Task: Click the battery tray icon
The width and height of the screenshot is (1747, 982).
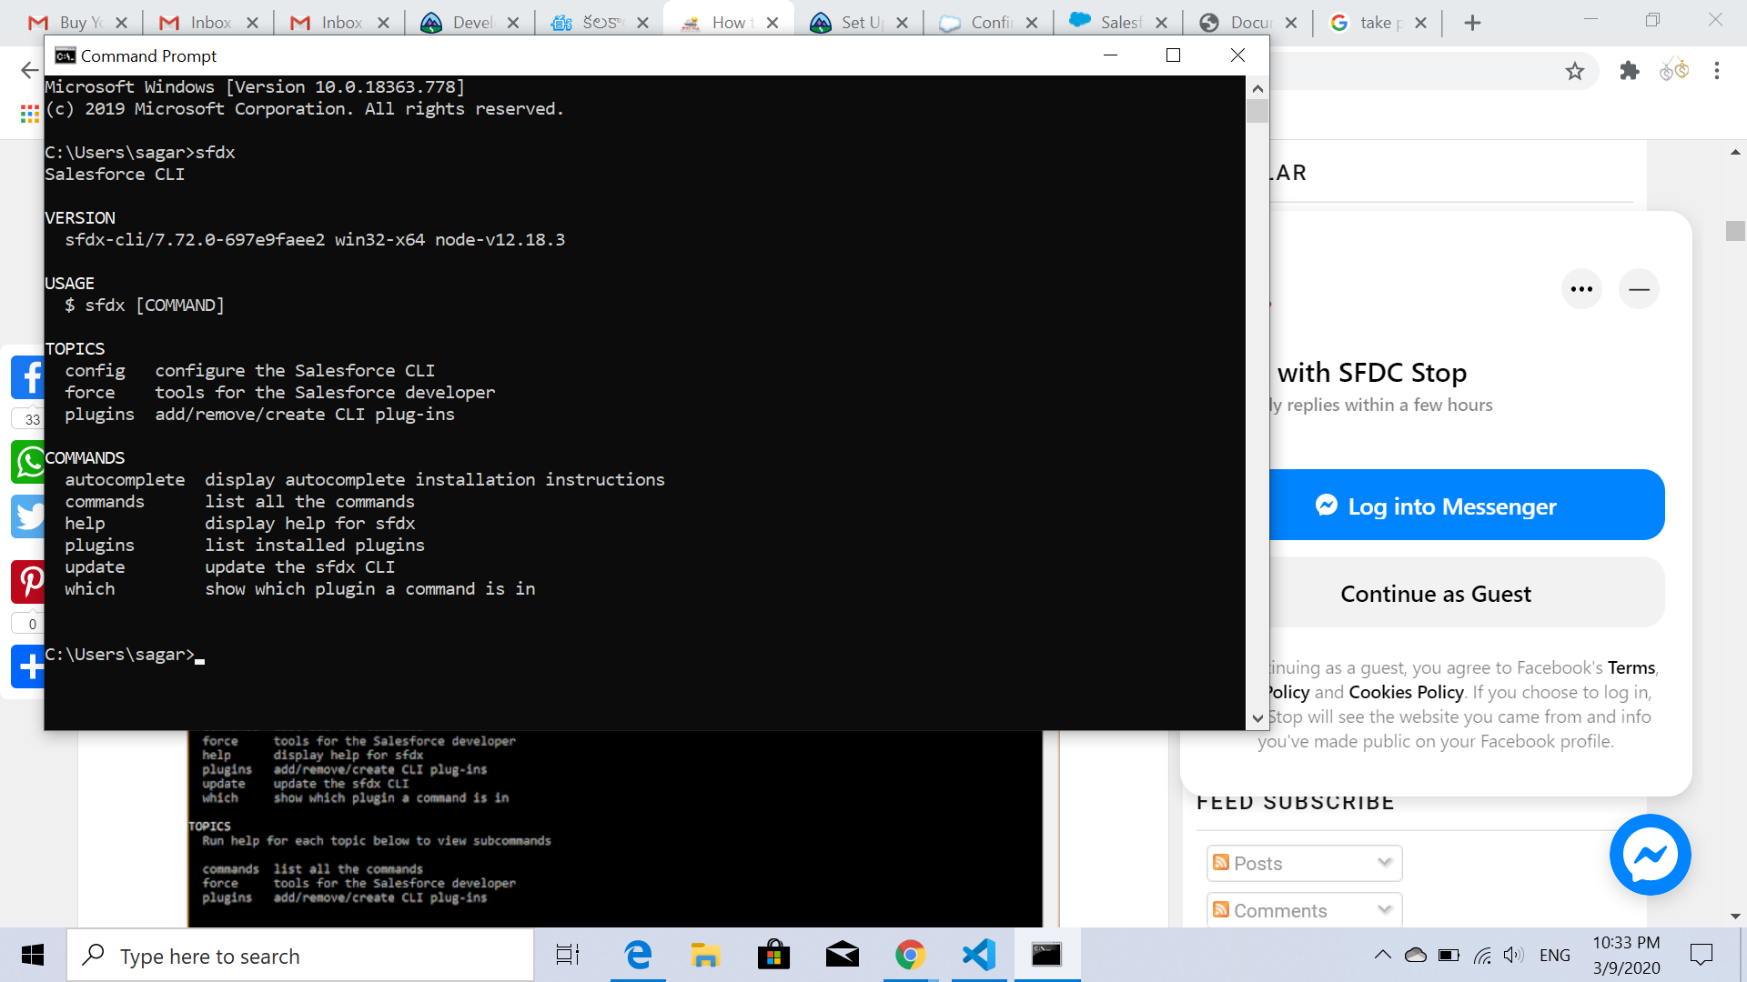Action: point(1449,955)
